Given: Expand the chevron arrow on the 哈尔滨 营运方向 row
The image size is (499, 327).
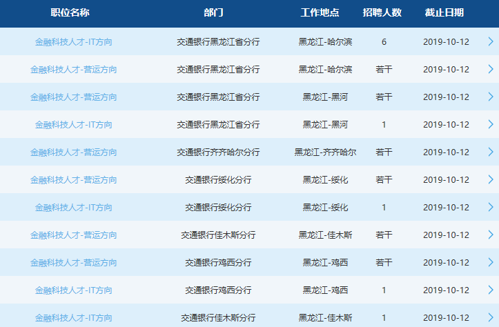Looking at the screenshot, I should click(x=491, y=69).
